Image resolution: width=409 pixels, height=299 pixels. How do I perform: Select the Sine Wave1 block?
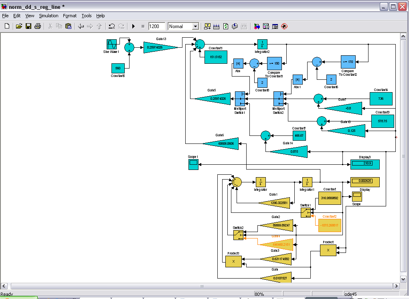click(111, 44)
